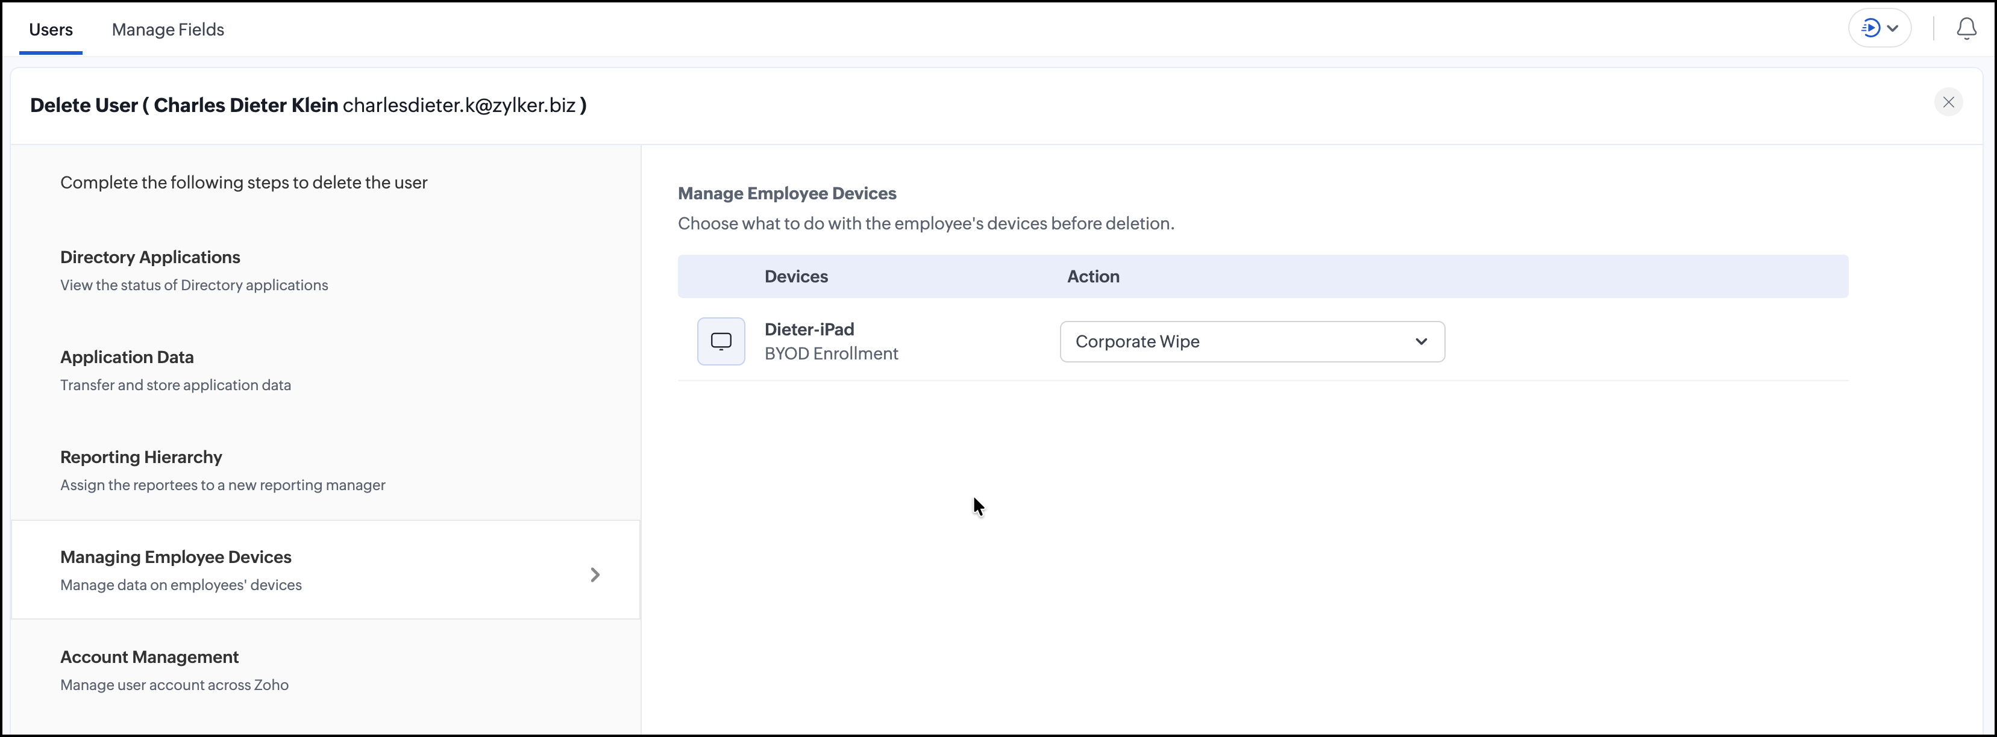Open the Reporting Hierarchy step
This screenshot has width=1997, height=737.
point(325,470)
